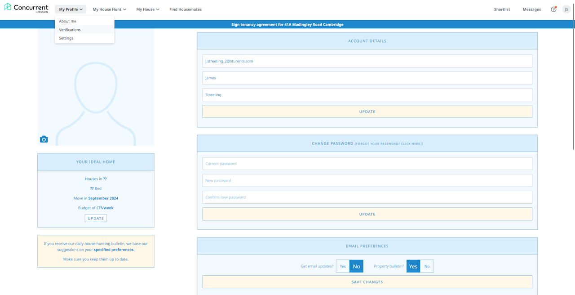Turn off property bulletin with No

[427, 266]
